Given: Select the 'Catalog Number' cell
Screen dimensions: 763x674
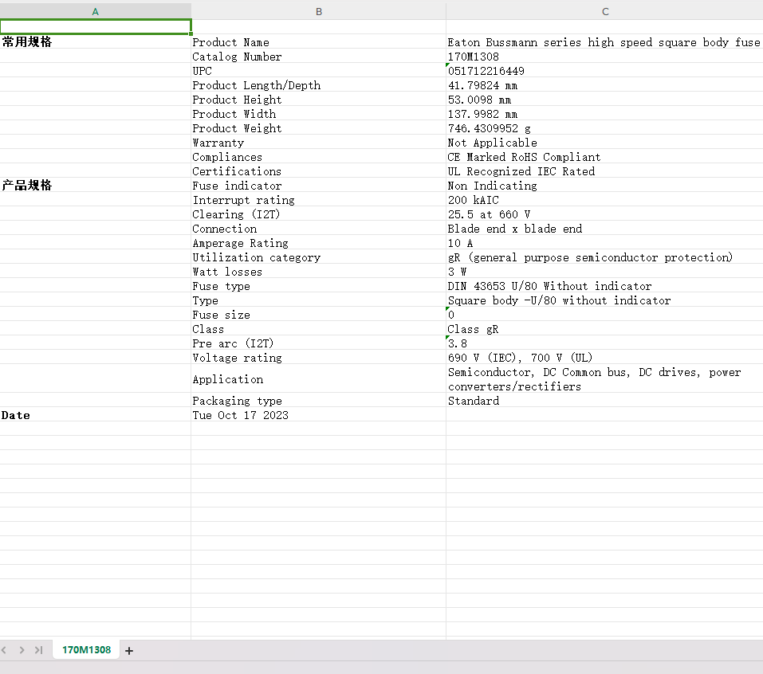Looking at the screenshot, I should (x=319, y=57).
